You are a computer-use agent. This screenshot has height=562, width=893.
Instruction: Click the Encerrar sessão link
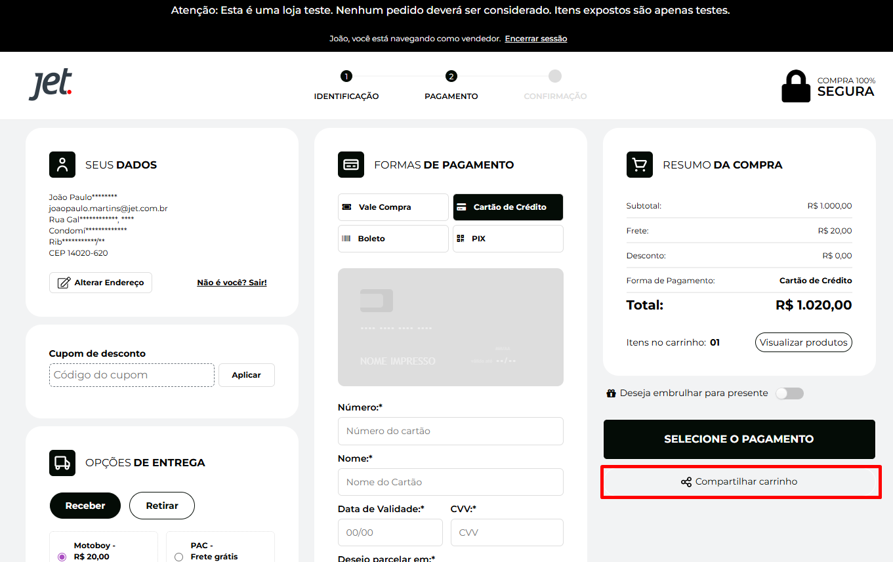click(x=535, y=39)
